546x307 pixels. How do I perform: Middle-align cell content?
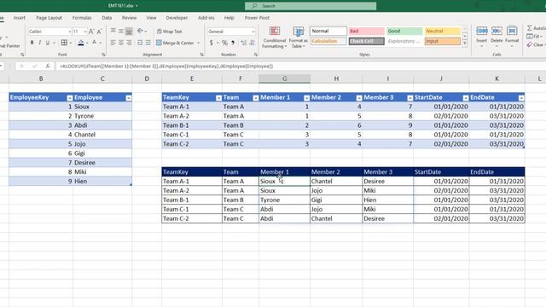point(121,32)
